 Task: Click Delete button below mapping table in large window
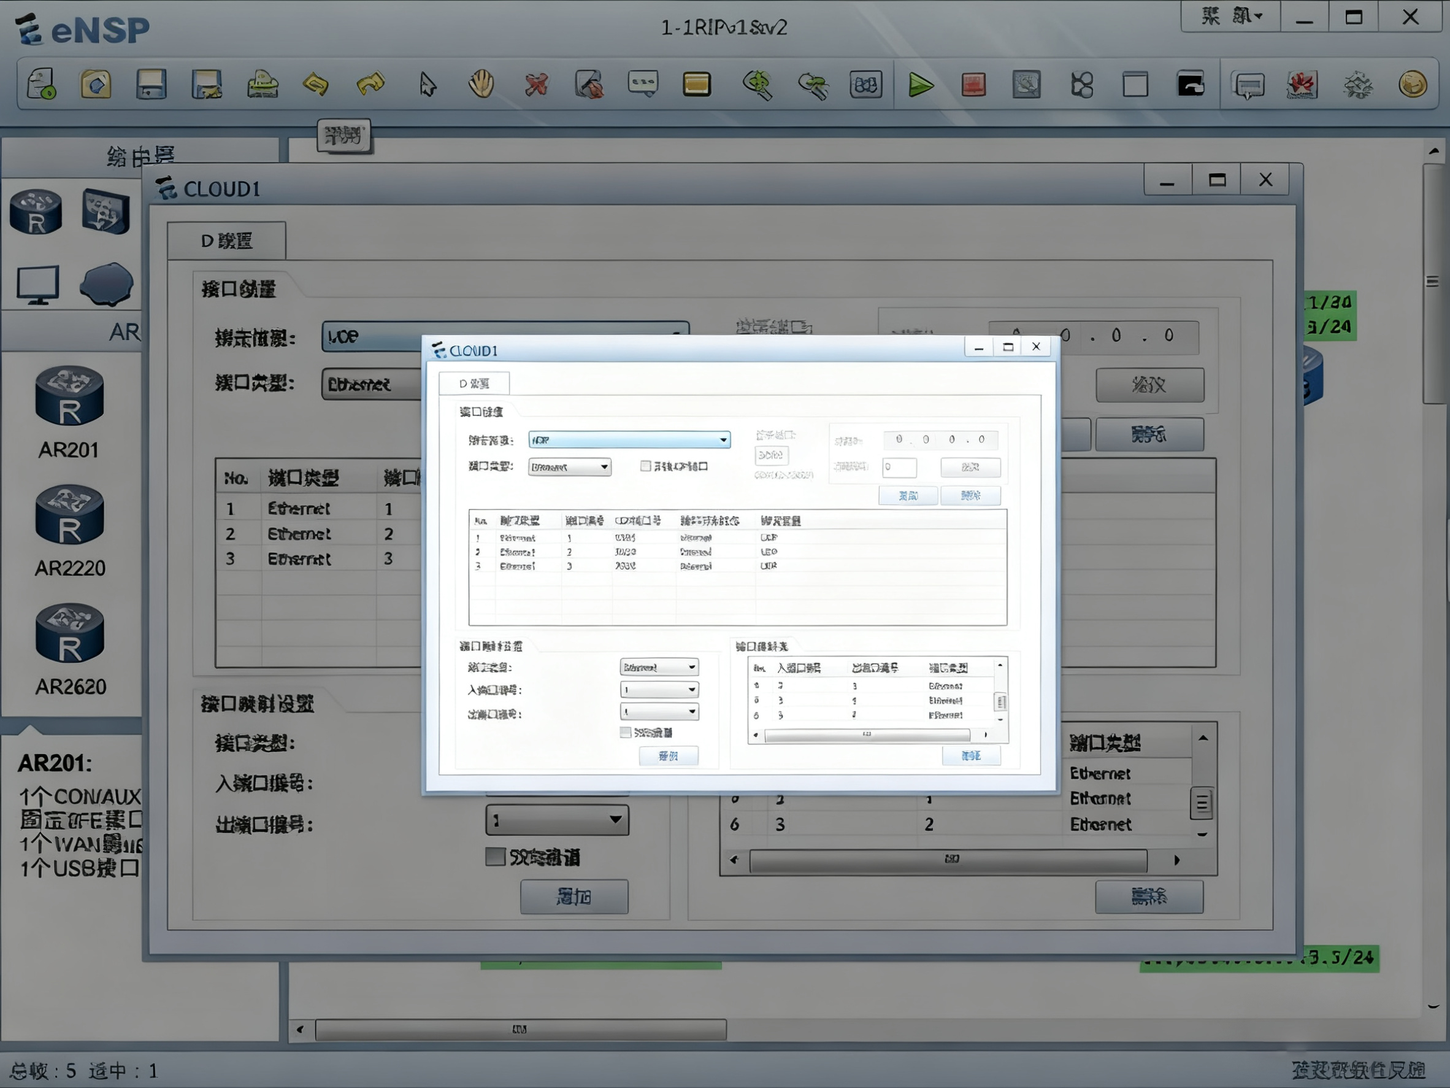[1148, 897]
